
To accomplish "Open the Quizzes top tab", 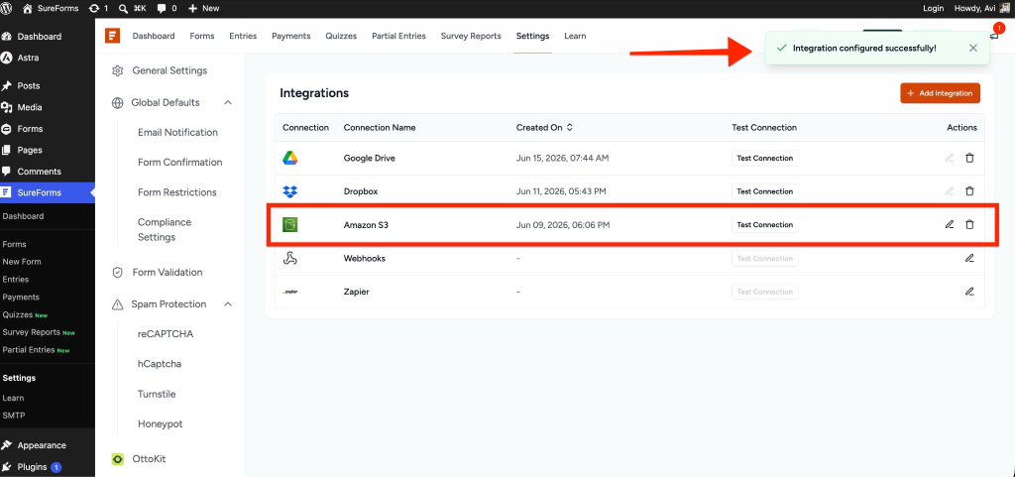I will 341,37.
